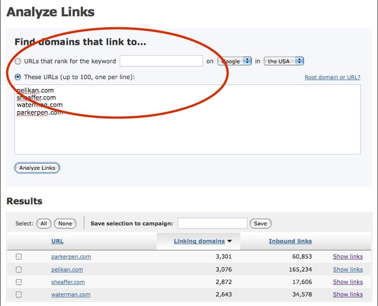The height and width of the screenshot is (306, 378).
Task: Show links for parkerpen.com
Action: (x=348, y=256)
